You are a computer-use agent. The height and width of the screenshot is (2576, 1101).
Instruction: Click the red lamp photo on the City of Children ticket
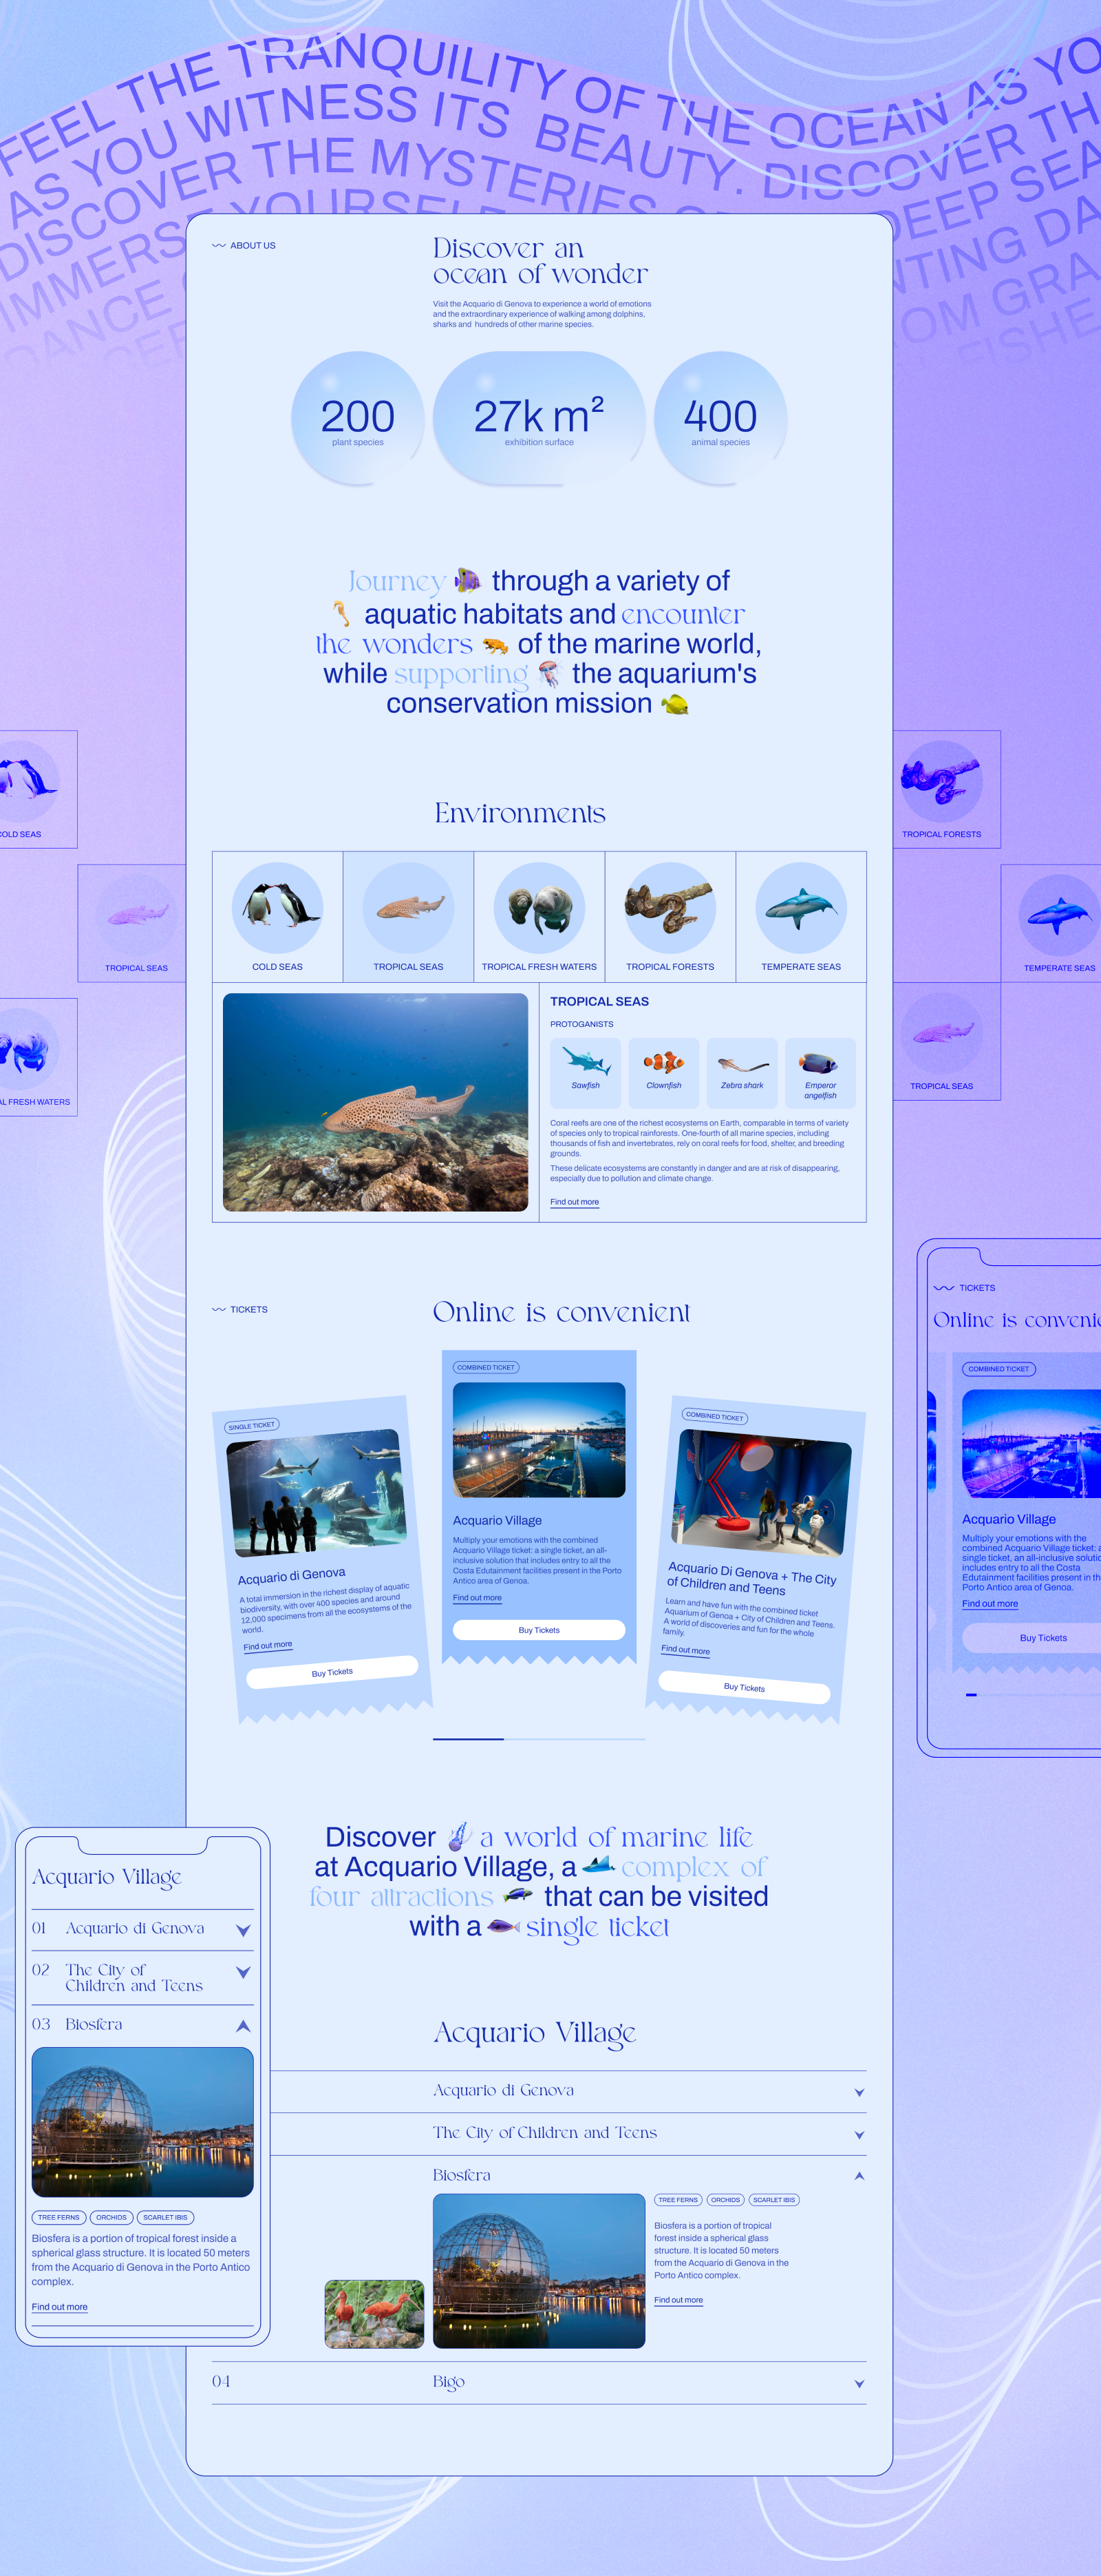762,1492
